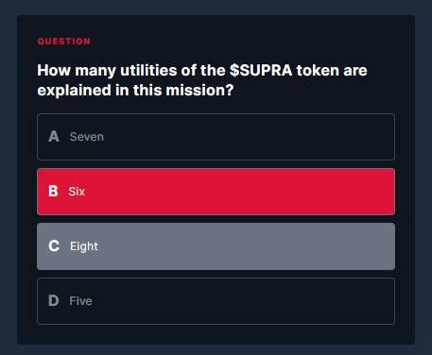Screen dimensions: 432x355
Task: Click the word Seven
Action: (x=87, y=137)
